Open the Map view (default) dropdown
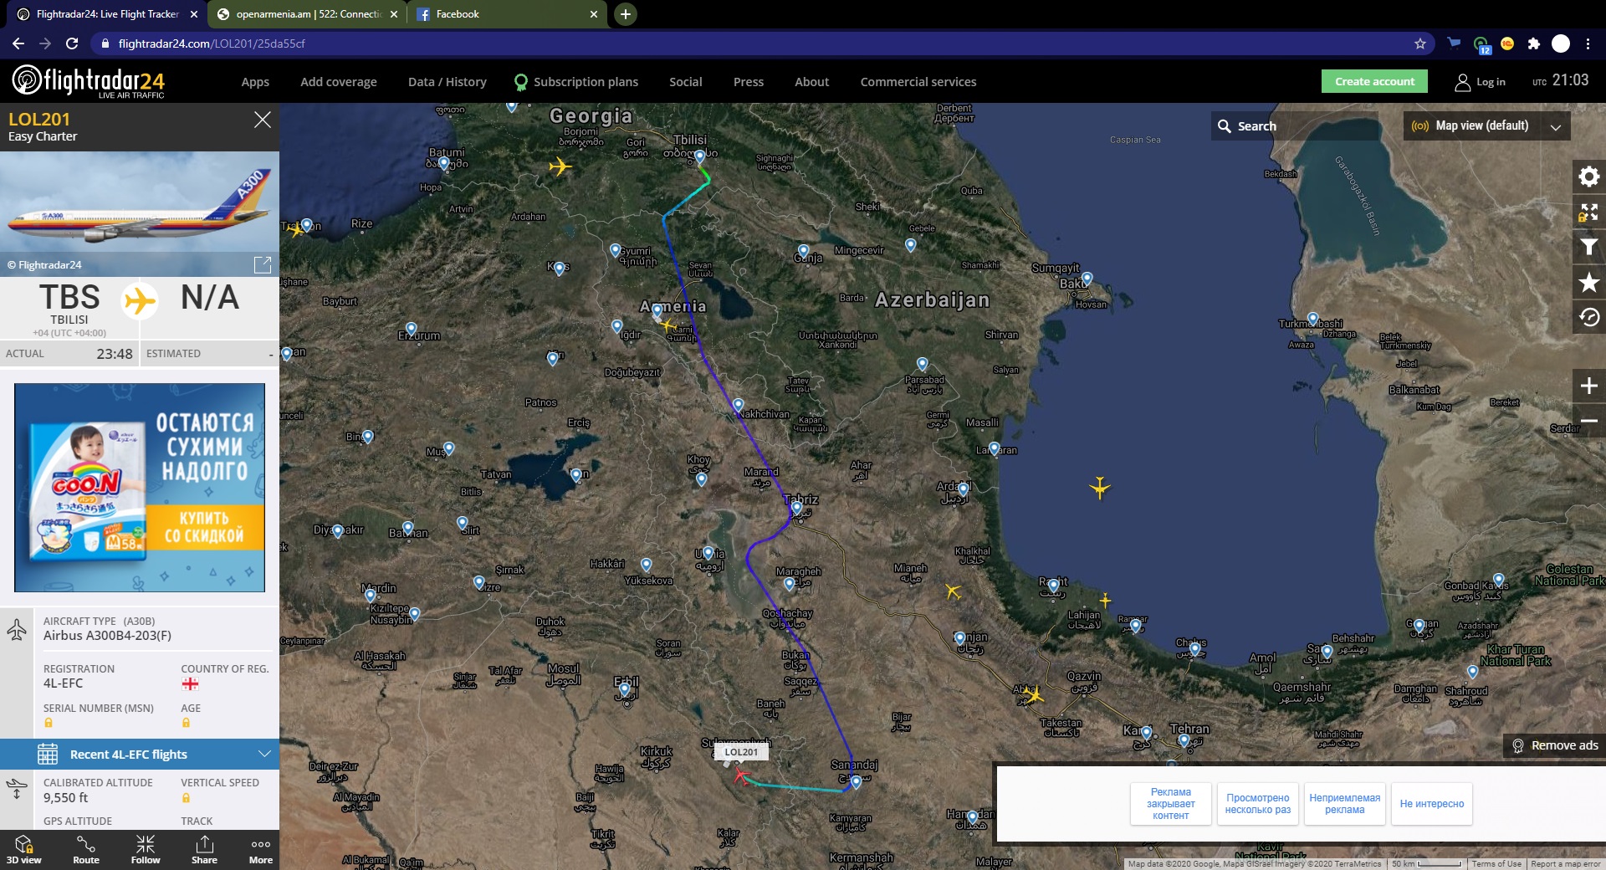Screen dimensions: 1606x870 tap(1486, 126)
